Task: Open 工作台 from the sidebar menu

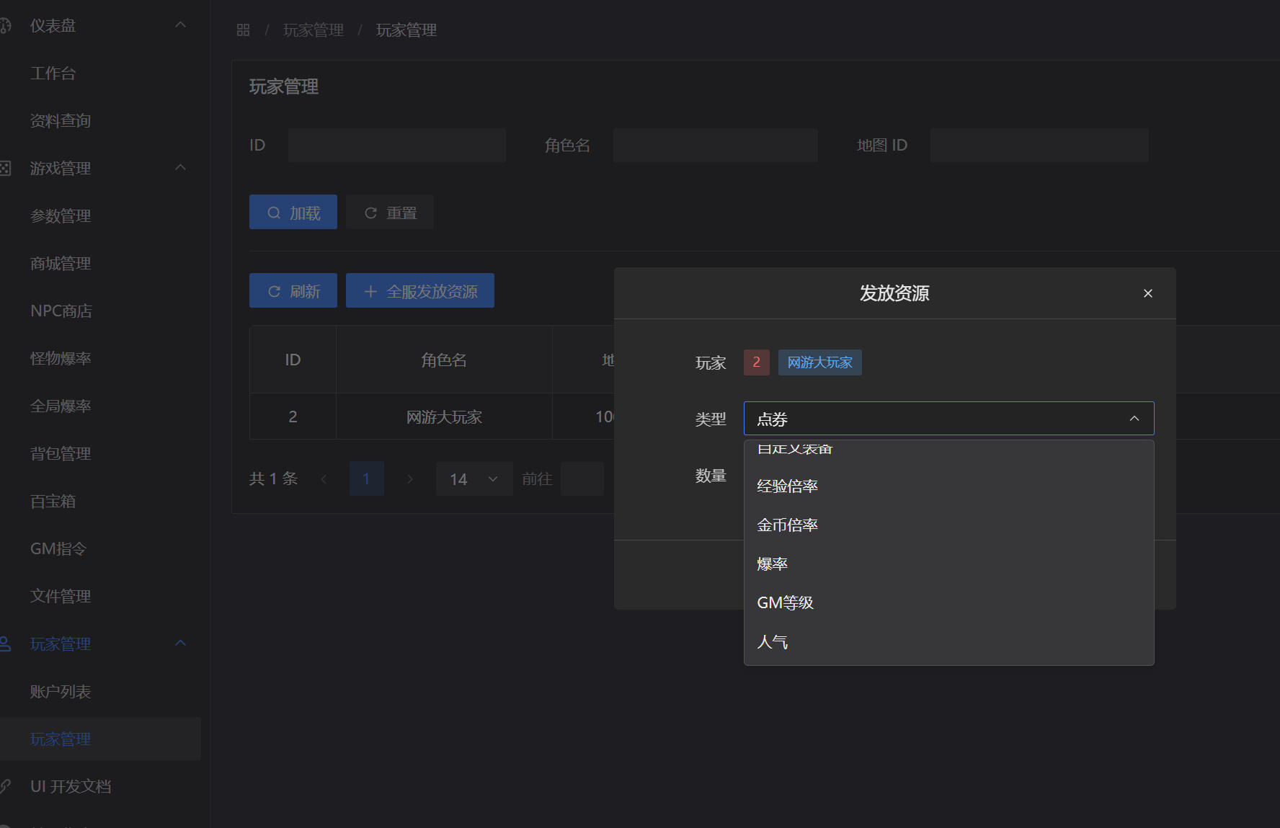Action: [53, 73]
